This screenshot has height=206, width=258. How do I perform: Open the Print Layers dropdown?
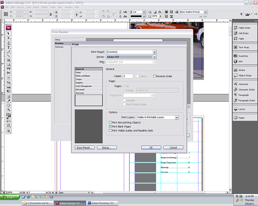177,117
